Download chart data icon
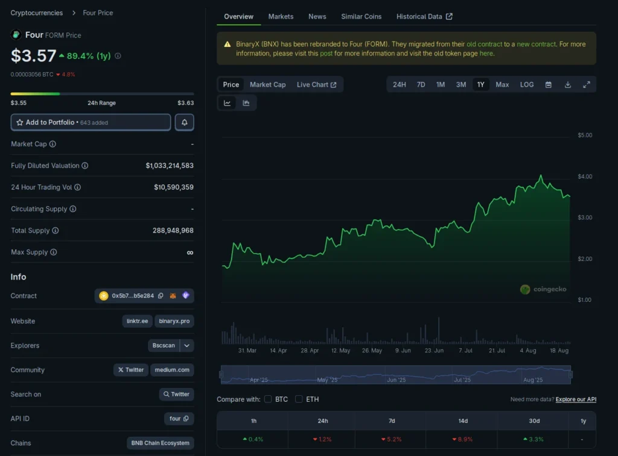Screen dimensions: 618x456 pos(567,84)
